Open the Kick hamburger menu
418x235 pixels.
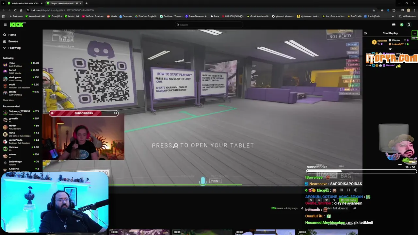[5, 25]
